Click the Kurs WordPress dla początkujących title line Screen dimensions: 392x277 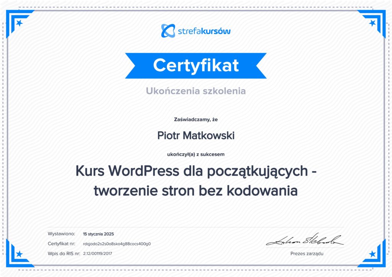click(196, 172)
